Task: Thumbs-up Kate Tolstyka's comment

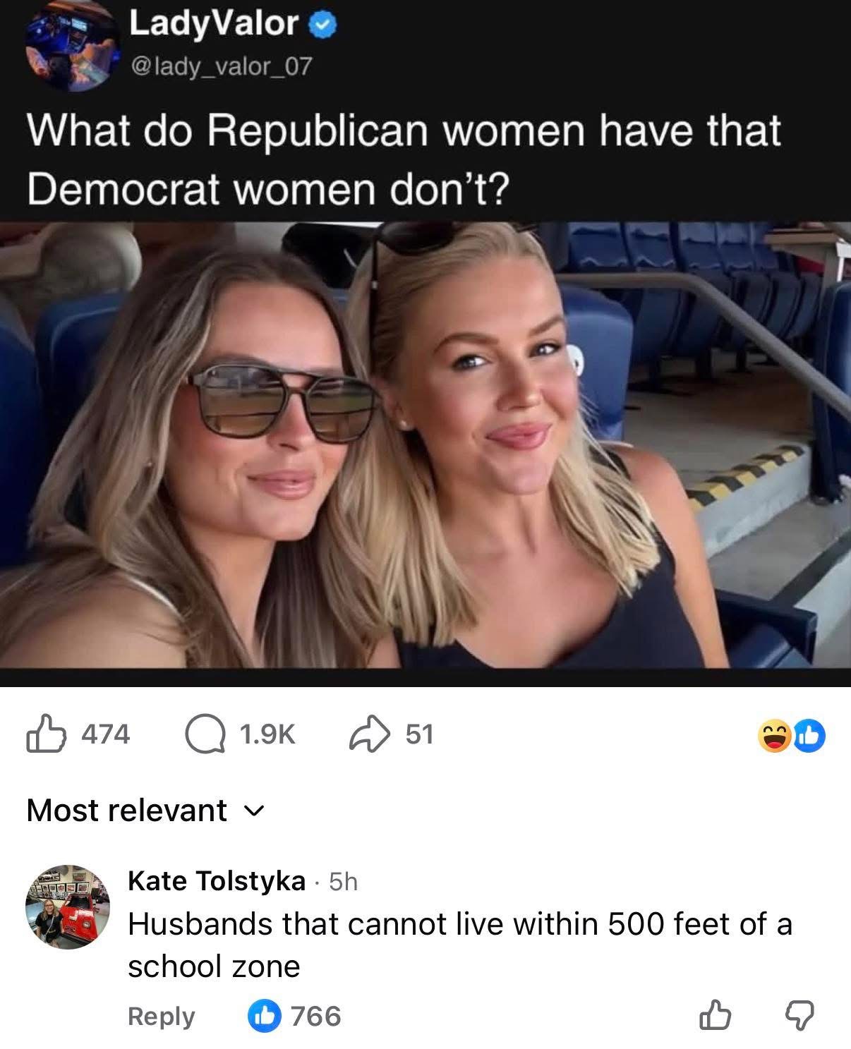Action: coord(715,1016)
